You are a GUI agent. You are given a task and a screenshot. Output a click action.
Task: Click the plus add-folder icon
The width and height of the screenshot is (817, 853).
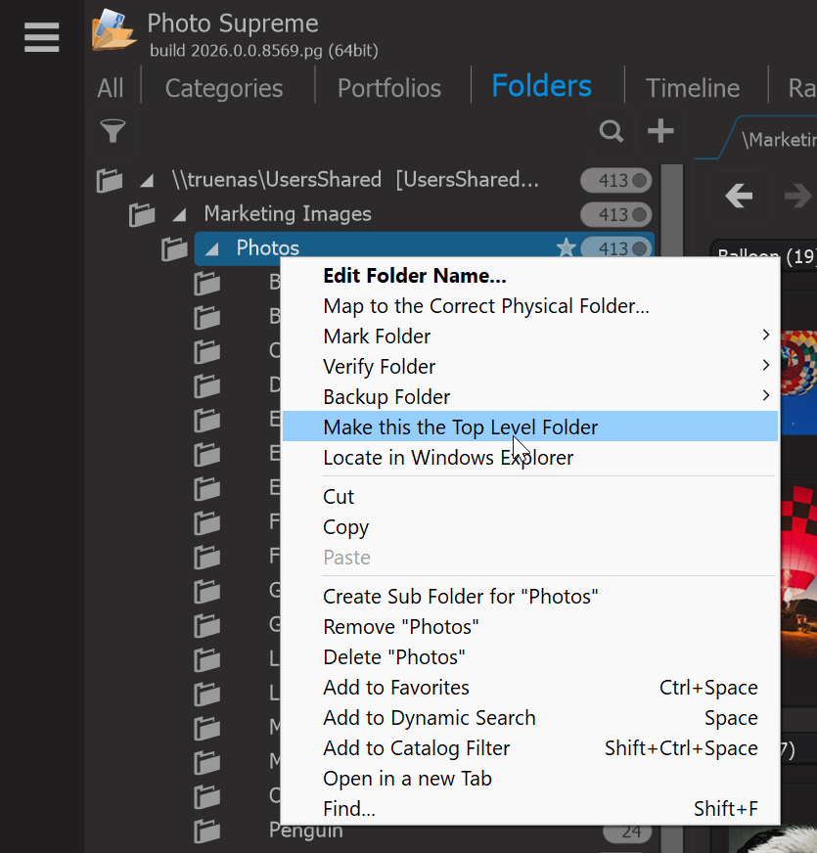(x=660, y=131)
